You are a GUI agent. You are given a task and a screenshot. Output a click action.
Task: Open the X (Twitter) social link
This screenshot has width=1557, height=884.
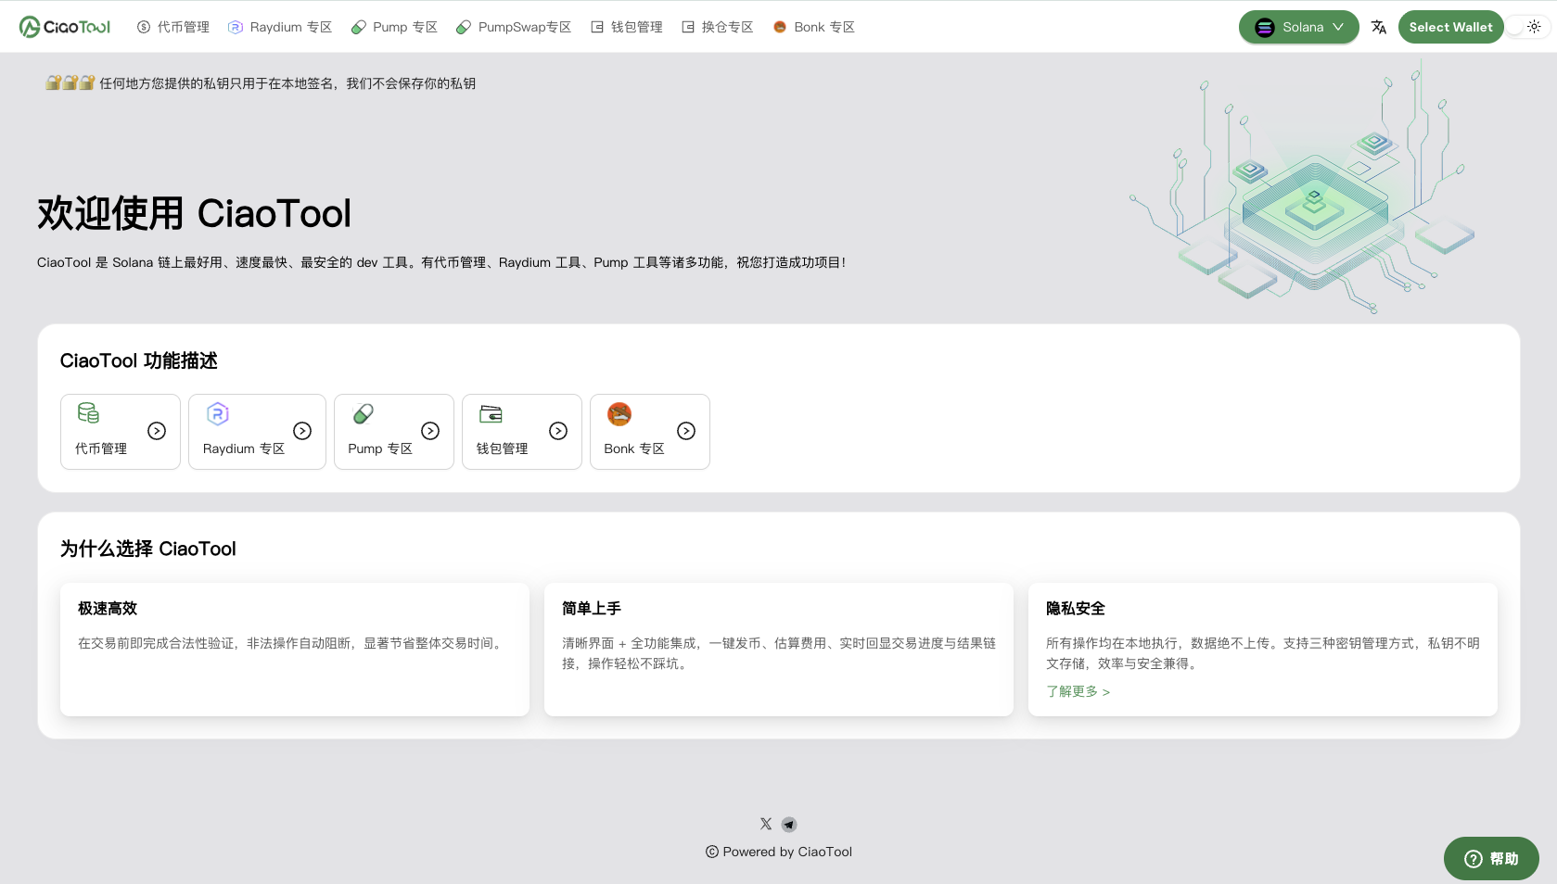(x=766, y=824)
